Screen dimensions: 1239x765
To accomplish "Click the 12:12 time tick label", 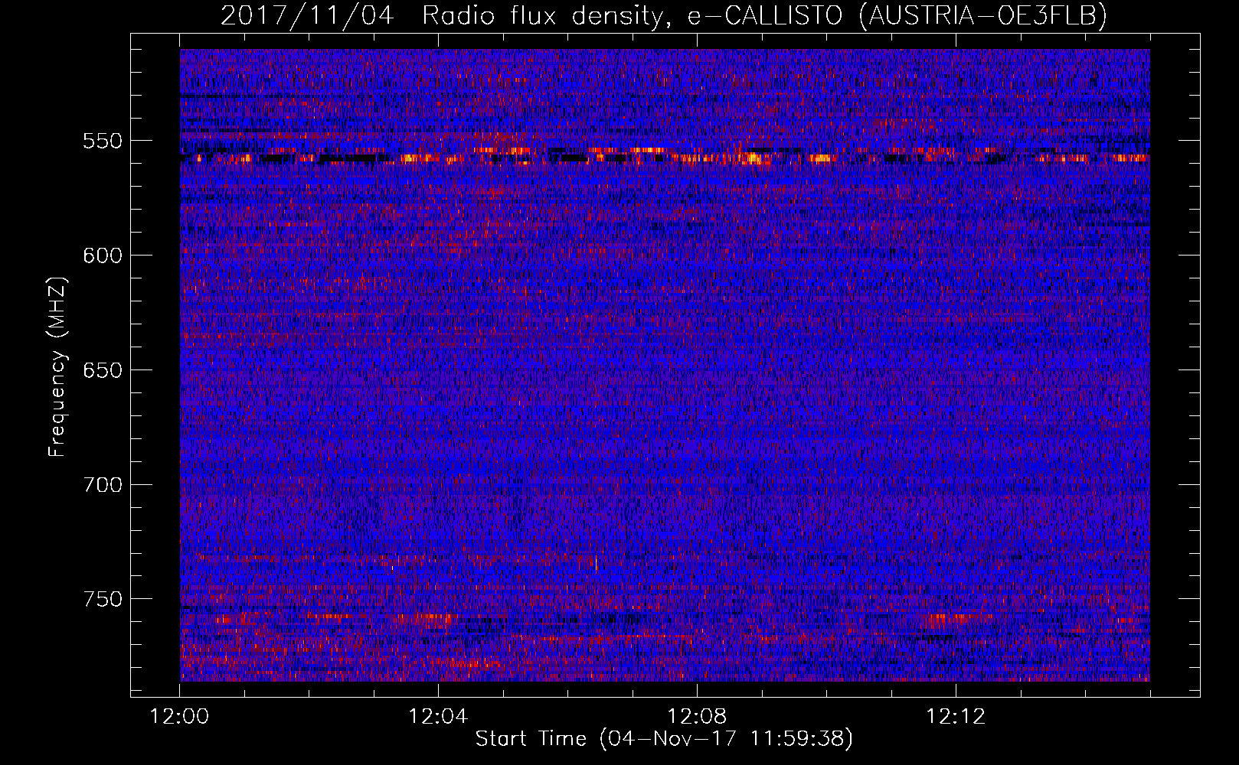I will 956,717.
